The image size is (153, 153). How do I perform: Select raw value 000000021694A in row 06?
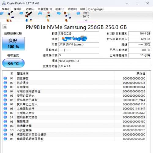pos(134,100)
